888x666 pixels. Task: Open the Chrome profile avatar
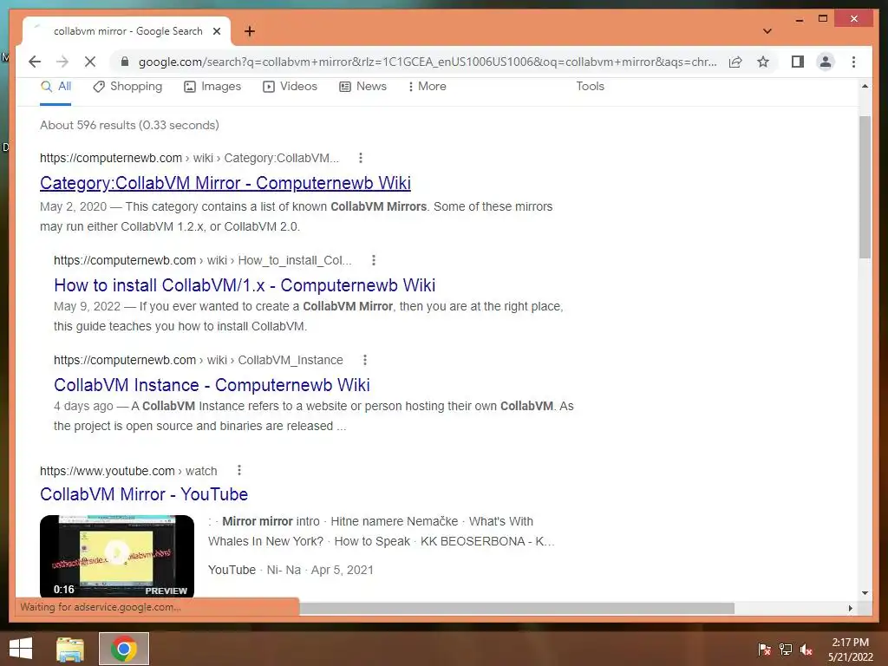coord(826,62)
